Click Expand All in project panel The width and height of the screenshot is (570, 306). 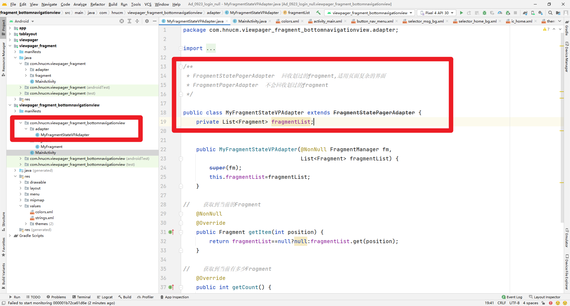pyautogui.click(x=129, y=21)
